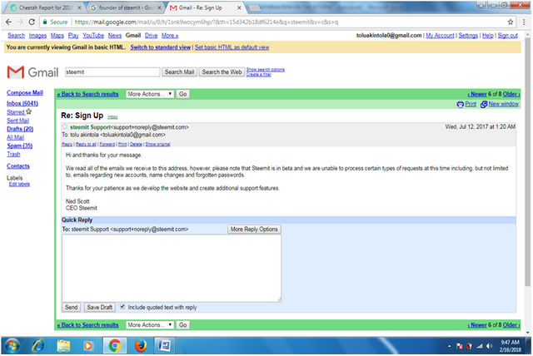
Task: Open Drafts (20) folder
Action: click(20, 129)
